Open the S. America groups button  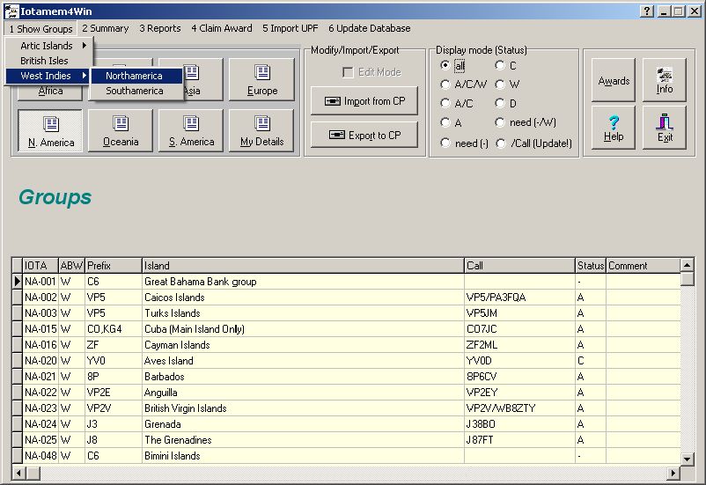pos(191,130)
